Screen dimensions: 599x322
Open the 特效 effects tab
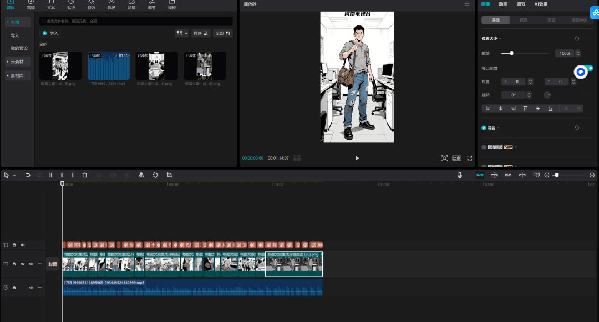[x=92, y=4]
